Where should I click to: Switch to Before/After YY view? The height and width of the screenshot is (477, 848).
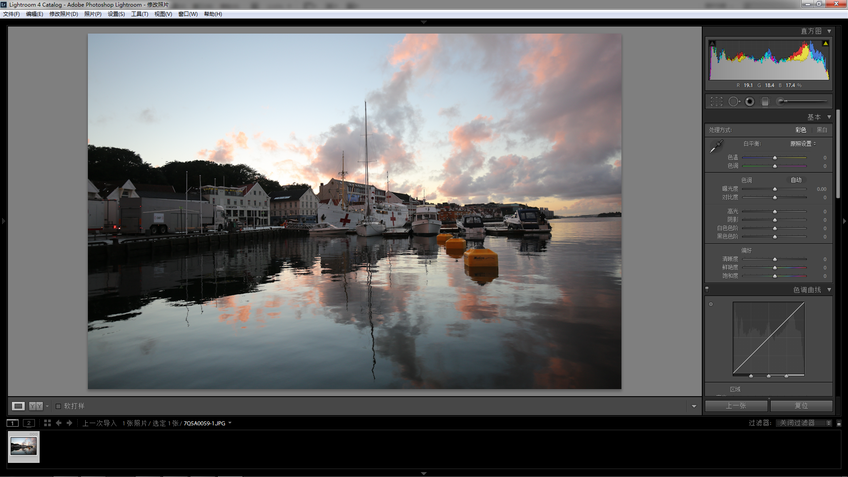click(36, 406)
